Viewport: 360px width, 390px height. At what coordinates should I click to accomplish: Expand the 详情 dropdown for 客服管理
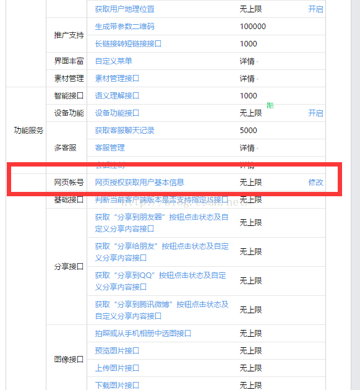249,148
